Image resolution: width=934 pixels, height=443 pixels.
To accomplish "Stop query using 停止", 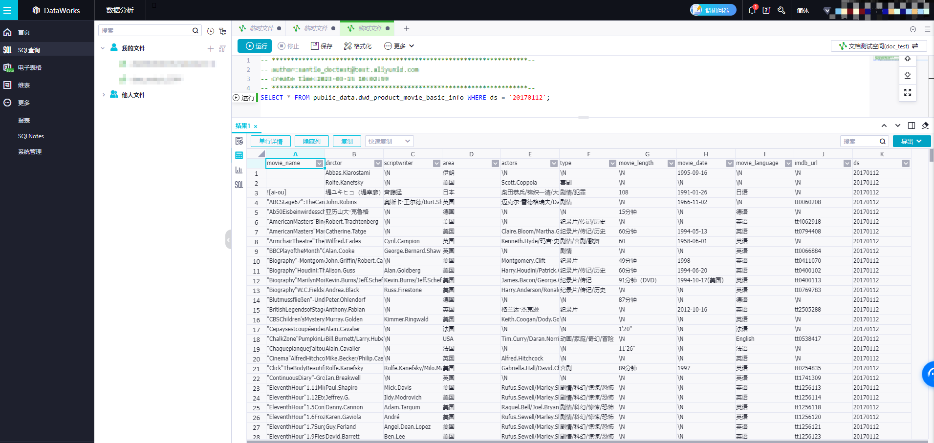I will click(x=288, y=46).
